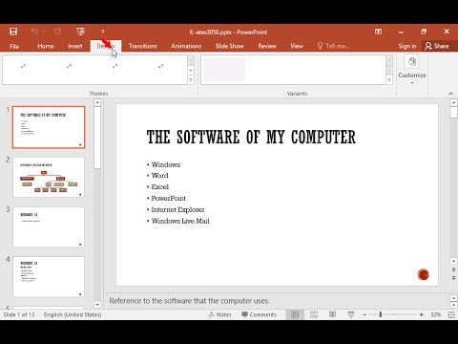
Task: Toggle the Comments pane
Action: coord(259,314)
